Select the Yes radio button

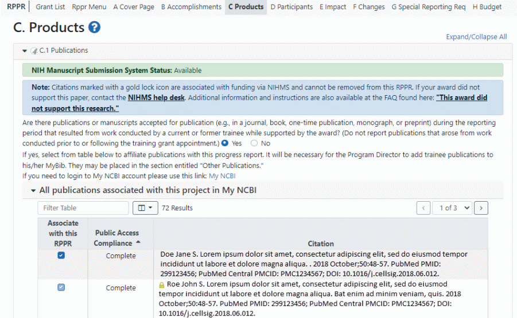tap(225, 143)
